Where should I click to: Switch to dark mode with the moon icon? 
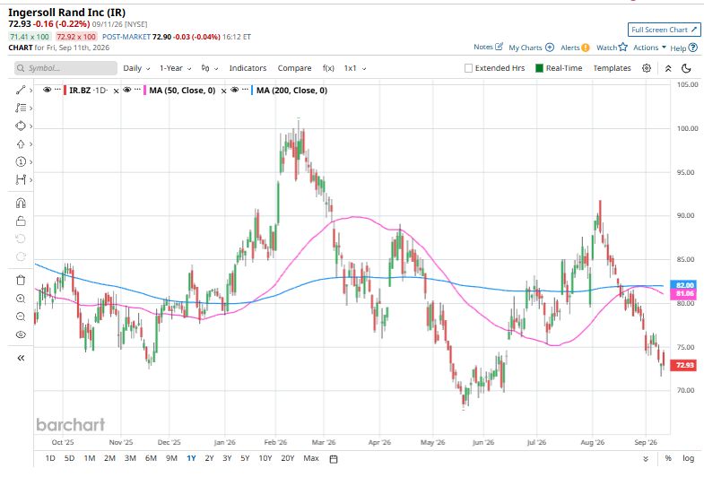pos(686,68)
